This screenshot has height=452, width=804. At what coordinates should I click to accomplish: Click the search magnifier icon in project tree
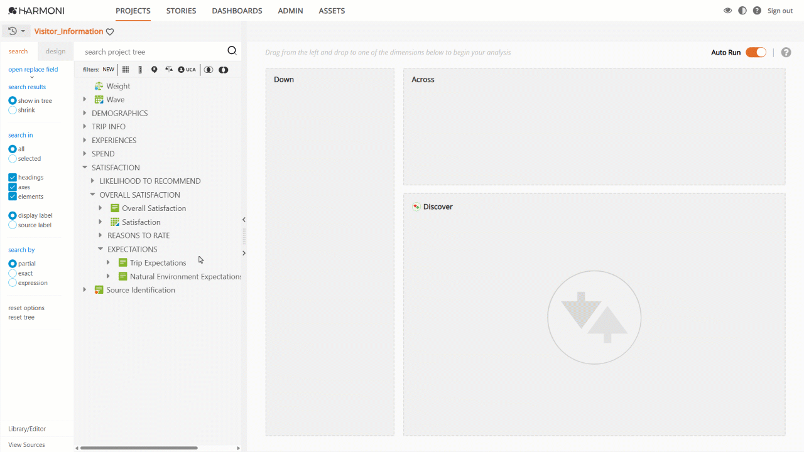tap(232, 51)
